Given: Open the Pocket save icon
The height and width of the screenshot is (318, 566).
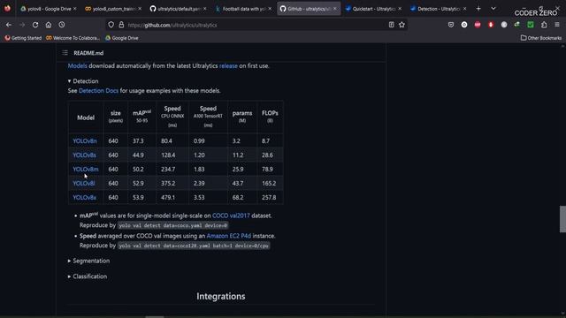Looking at the screenshot, I should 451,25.
